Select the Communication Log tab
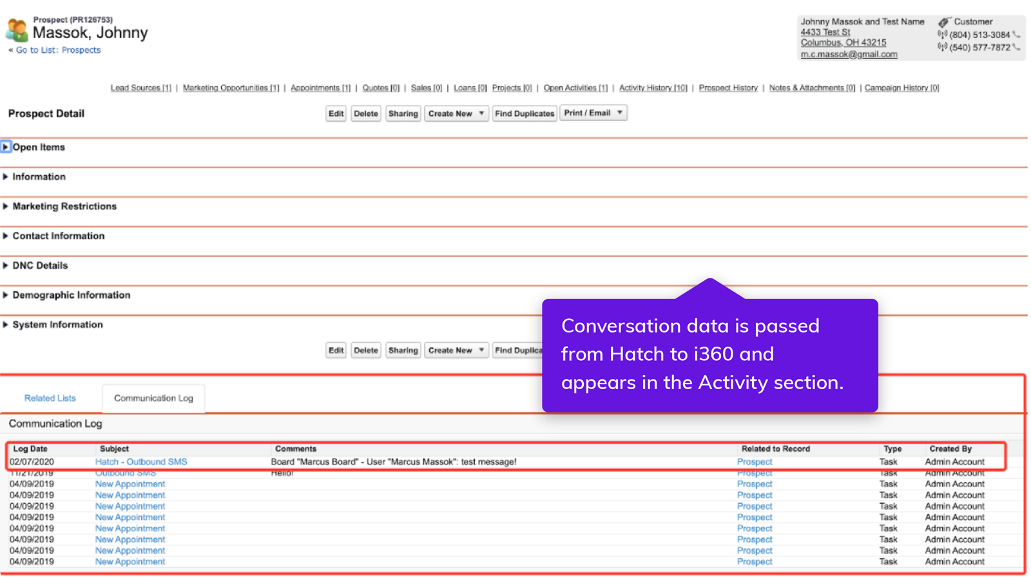This screenshot has width=1031, height=587. tap(153, 398)
